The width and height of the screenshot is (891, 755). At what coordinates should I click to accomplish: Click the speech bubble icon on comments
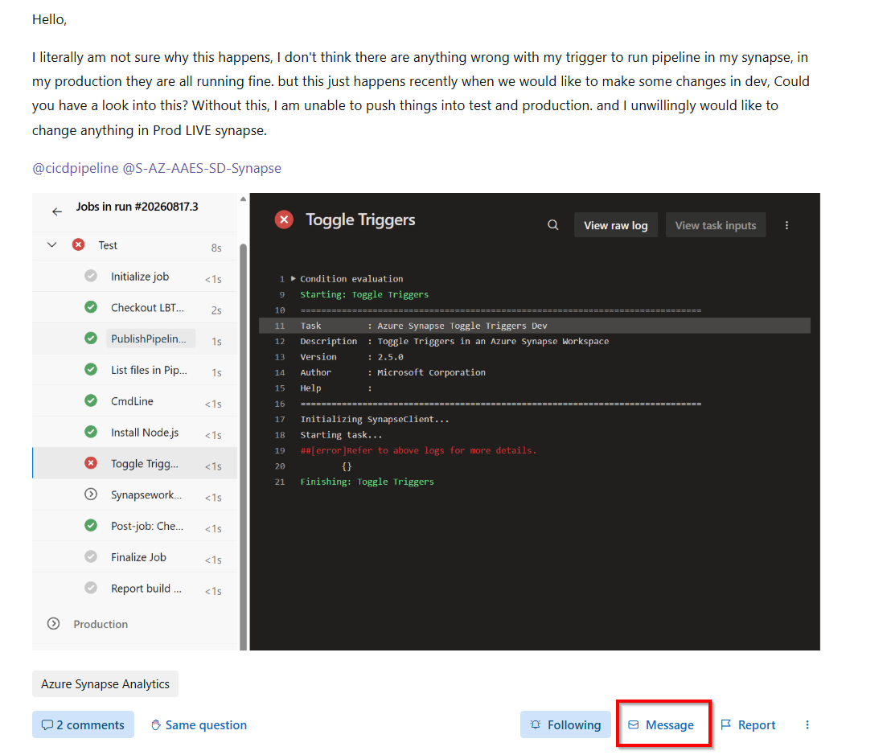tap(47, 725)
